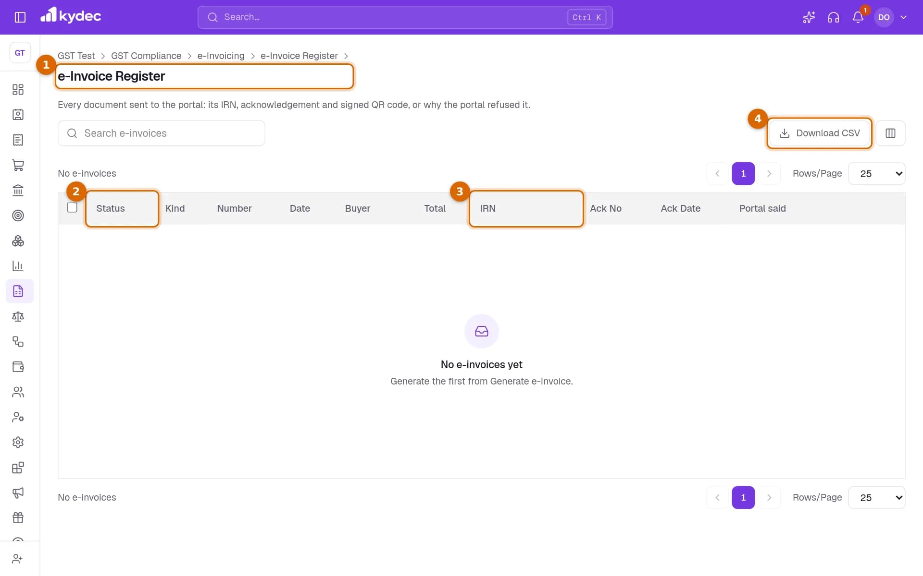The image size is (923, 576).
Task: Select page 1 in top pagination
Action: point(743,173)
